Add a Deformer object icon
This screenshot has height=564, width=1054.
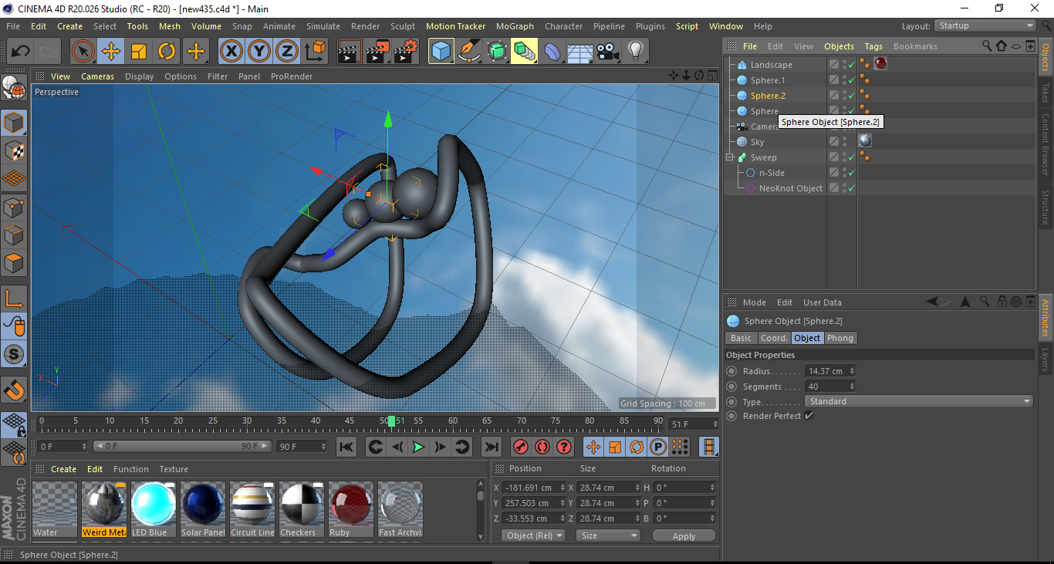[553, 52]
